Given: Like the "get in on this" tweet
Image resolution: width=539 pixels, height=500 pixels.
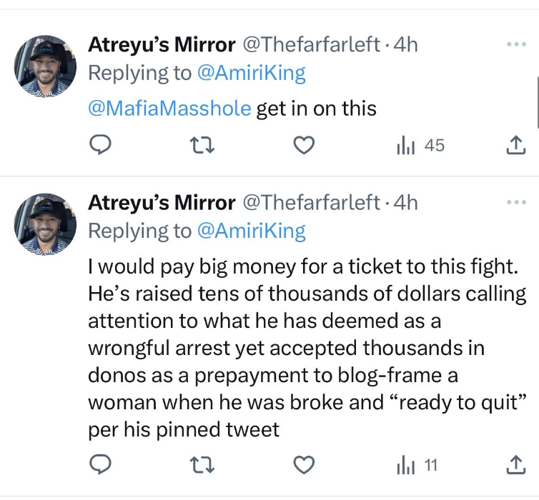Looking at the screenshot, I should point(305,146).
